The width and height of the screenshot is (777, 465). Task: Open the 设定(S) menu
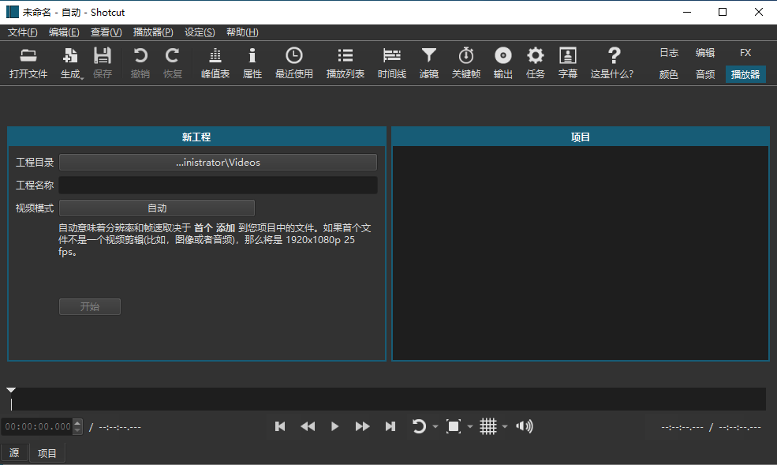click(x=200, y=32)
